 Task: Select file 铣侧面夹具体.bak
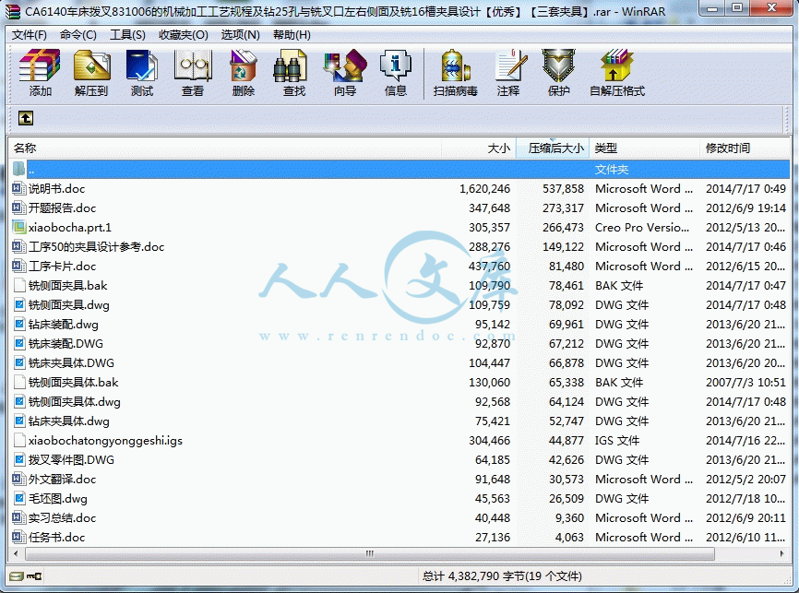click(74, 382)
